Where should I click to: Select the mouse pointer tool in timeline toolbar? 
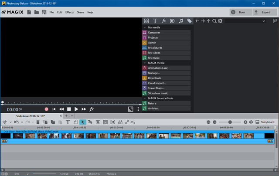point(83,122)
